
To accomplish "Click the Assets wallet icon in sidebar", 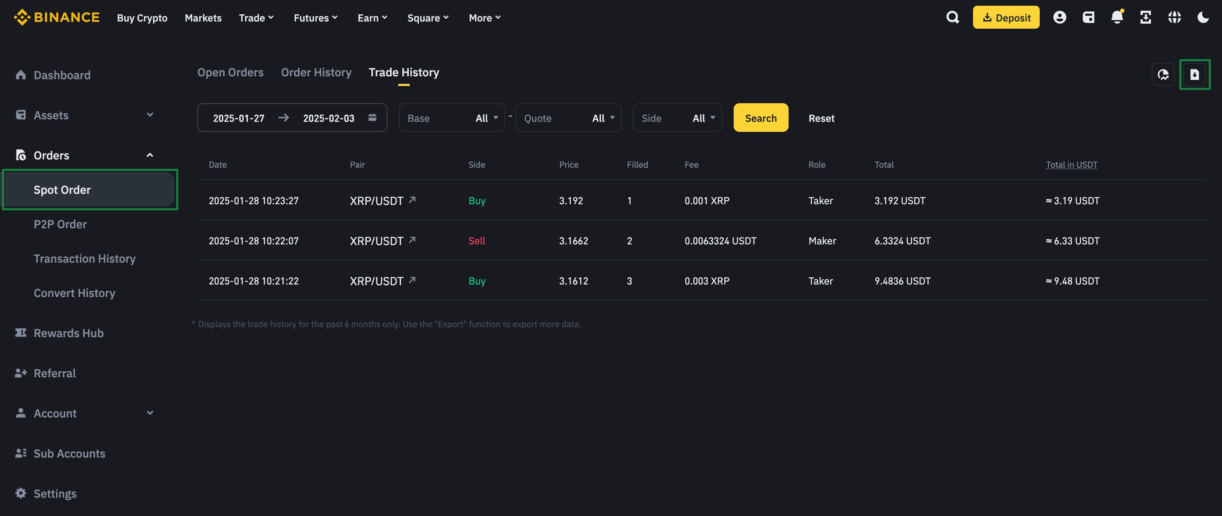I will [x=20, y=115].
